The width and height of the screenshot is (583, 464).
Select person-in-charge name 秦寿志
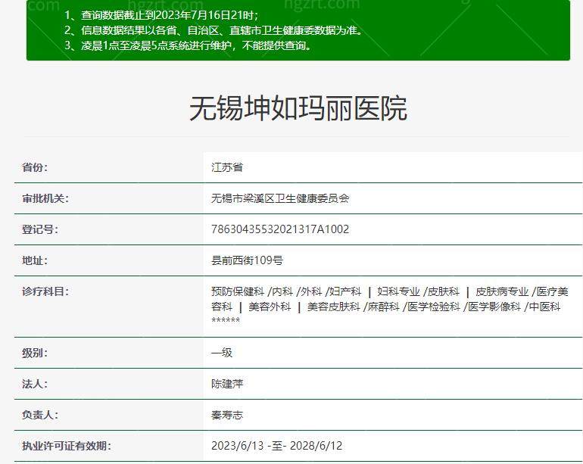pos(227,415)
